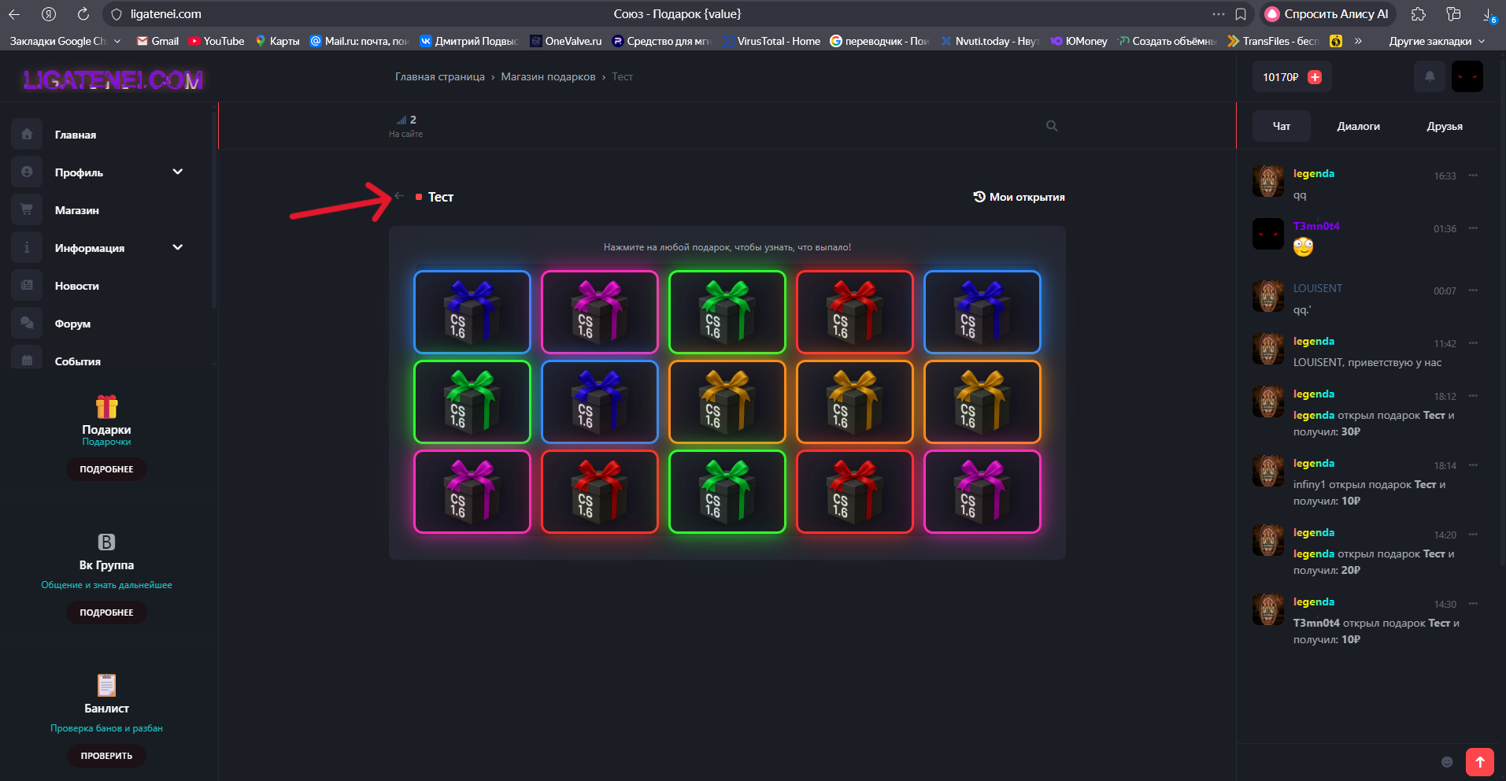The image size is (1506, 781).
Task: Click the LOUISENT username in chat
Action: click(x=1318, y=288)
